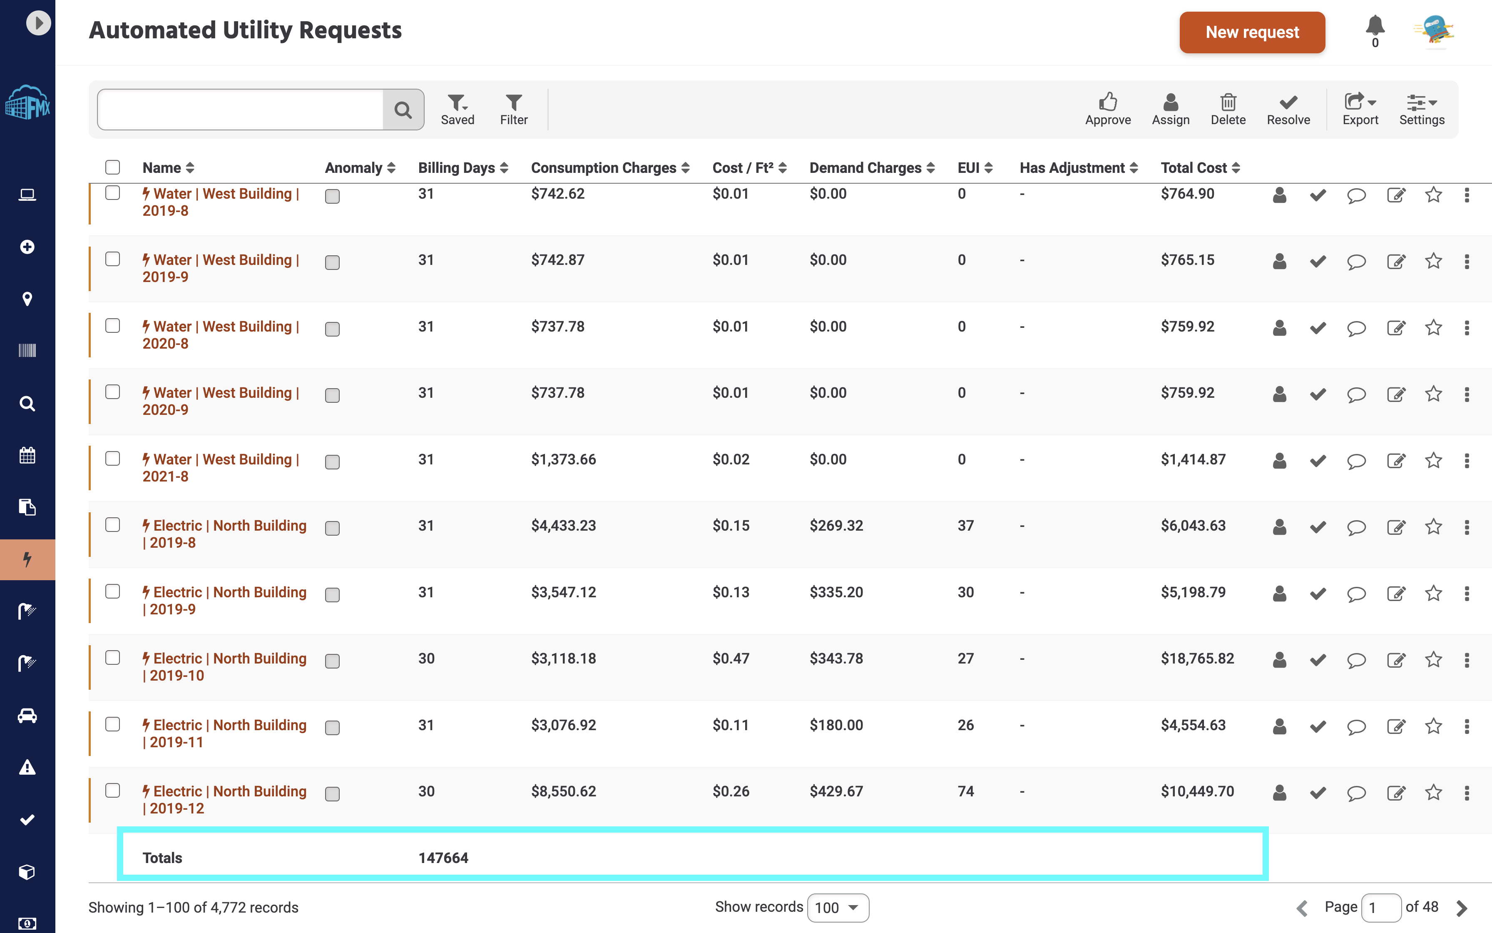
Task: Open the Export dropdown
Action: tap(1360, 109)
